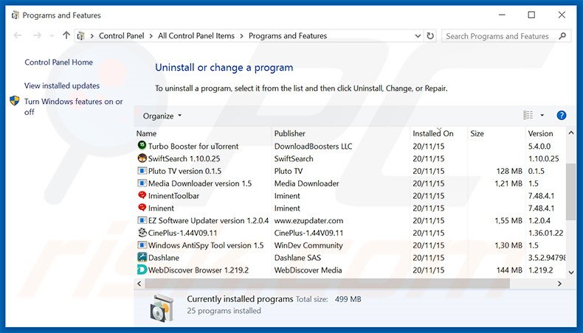Click the www.ezupdater.com publisher cell
This screenshot has height=333, width=583.
tap(308, 220)
